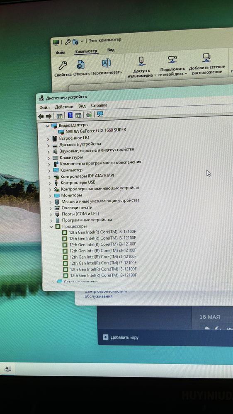Collapse the Видеоадаптеры category
Viewport: 233px width, 414px height.
[48, 126]
